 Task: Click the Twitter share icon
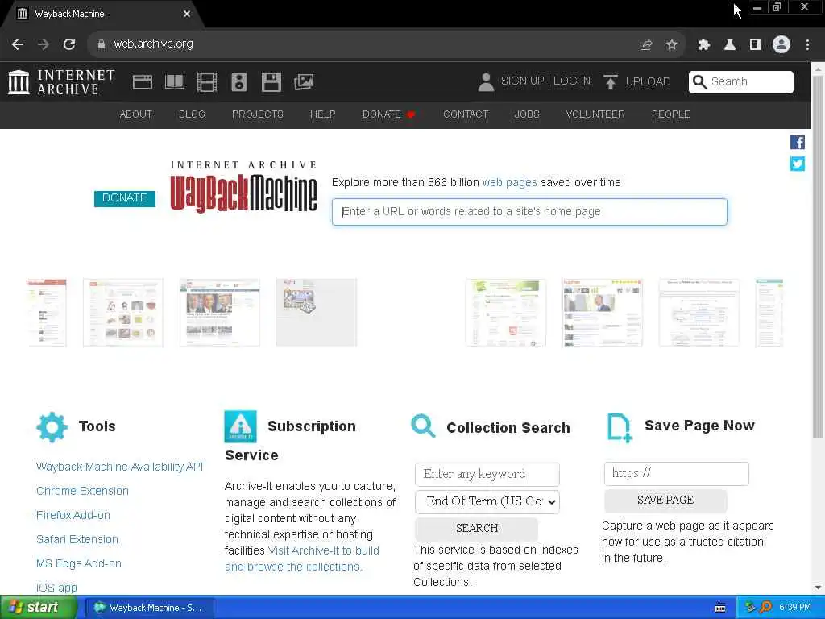click(797, 164)
